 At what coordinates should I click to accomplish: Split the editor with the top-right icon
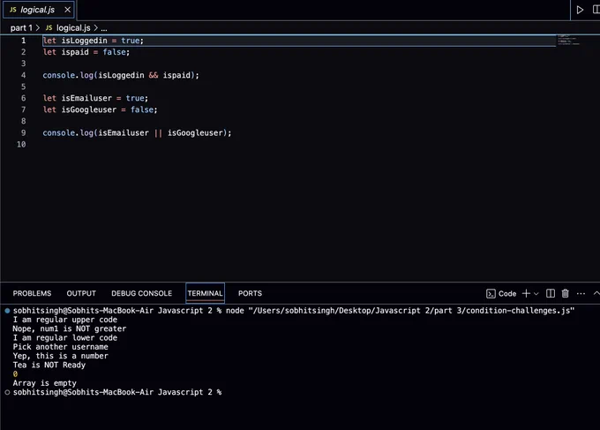(596, 10)
